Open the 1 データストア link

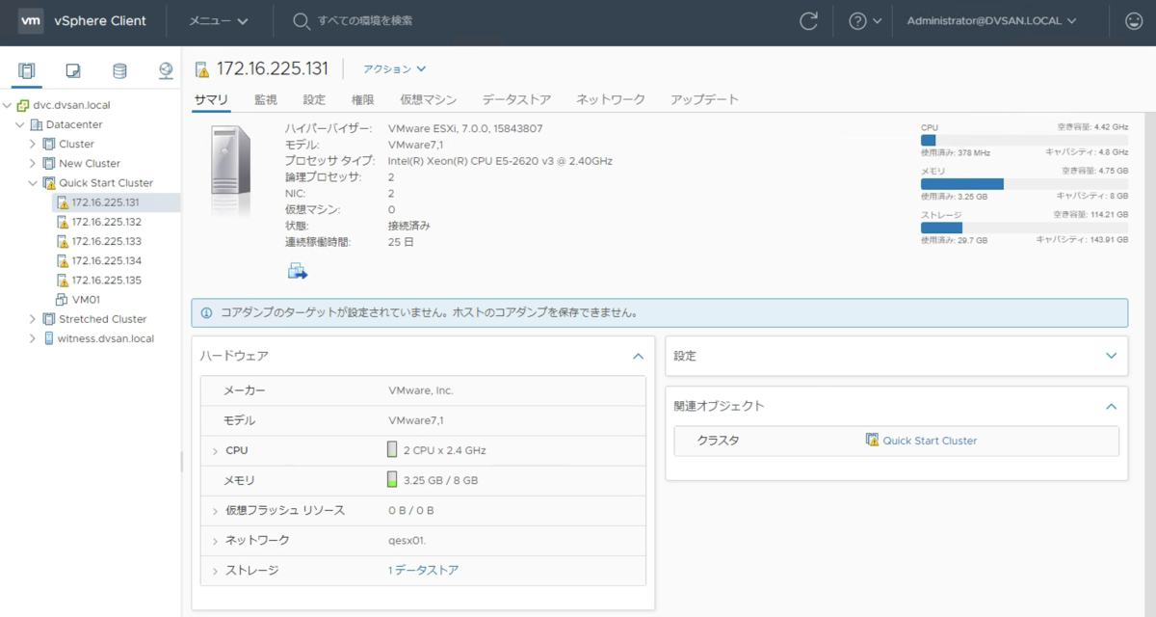point(423,571)
